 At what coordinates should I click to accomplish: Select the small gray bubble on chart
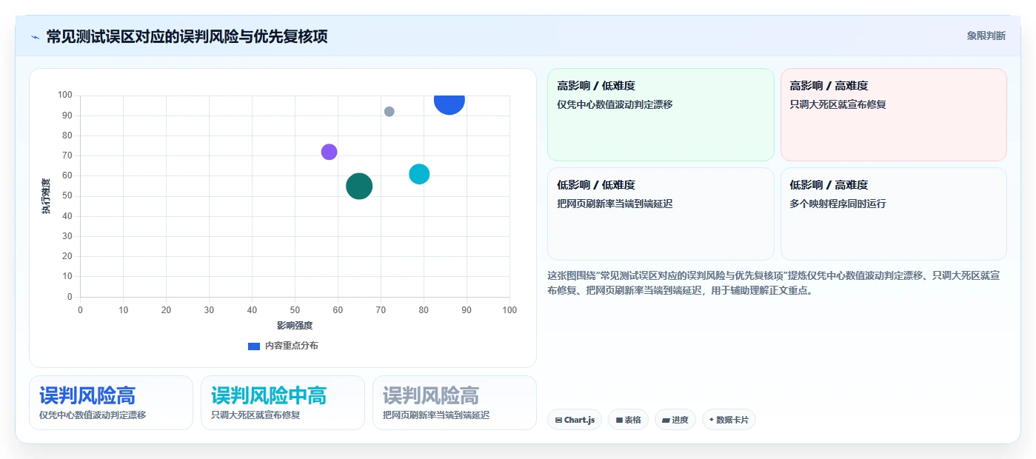pos(390,112)
